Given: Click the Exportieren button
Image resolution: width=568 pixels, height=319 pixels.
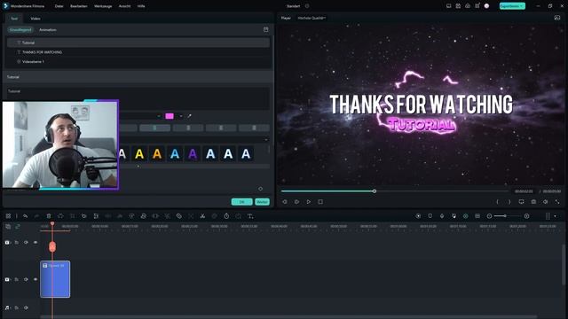Looking at the screenshot, I should pos(512,6).
